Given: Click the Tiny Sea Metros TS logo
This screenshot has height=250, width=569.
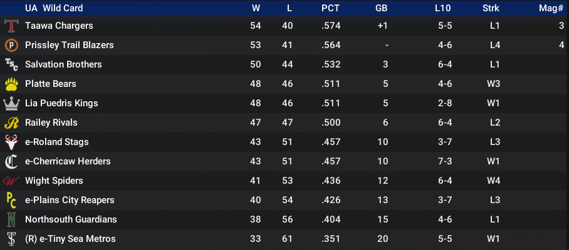Looking at the screenshot, I should point(11,239).
